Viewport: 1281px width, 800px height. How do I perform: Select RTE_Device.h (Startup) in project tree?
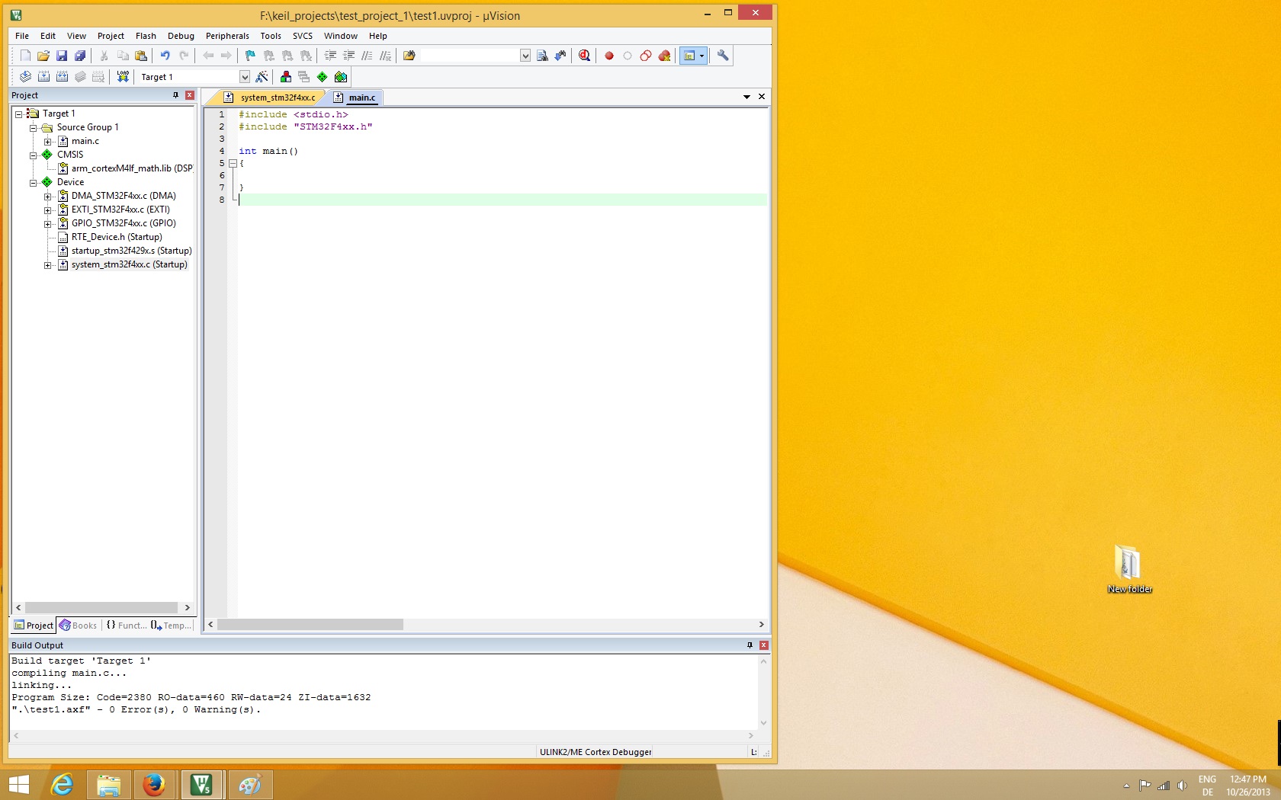click(x=117, y=237)
